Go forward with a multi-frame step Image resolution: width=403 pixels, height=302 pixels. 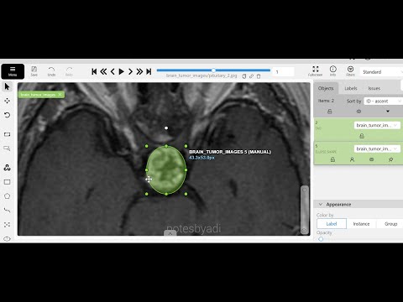point(139,71)
